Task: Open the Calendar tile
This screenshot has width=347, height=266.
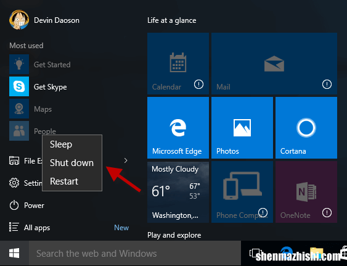Action: tap(178, 64)
